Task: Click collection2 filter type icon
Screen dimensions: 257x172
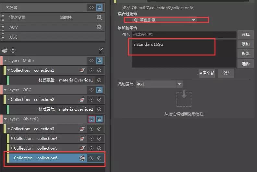Action: click(82, 100)
